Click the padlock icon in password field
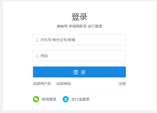Screen dimensions: 157x113 37,56
